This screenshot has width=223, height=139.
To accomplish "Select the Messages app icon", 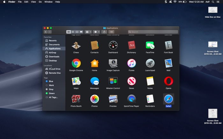I will coord(94,81).
